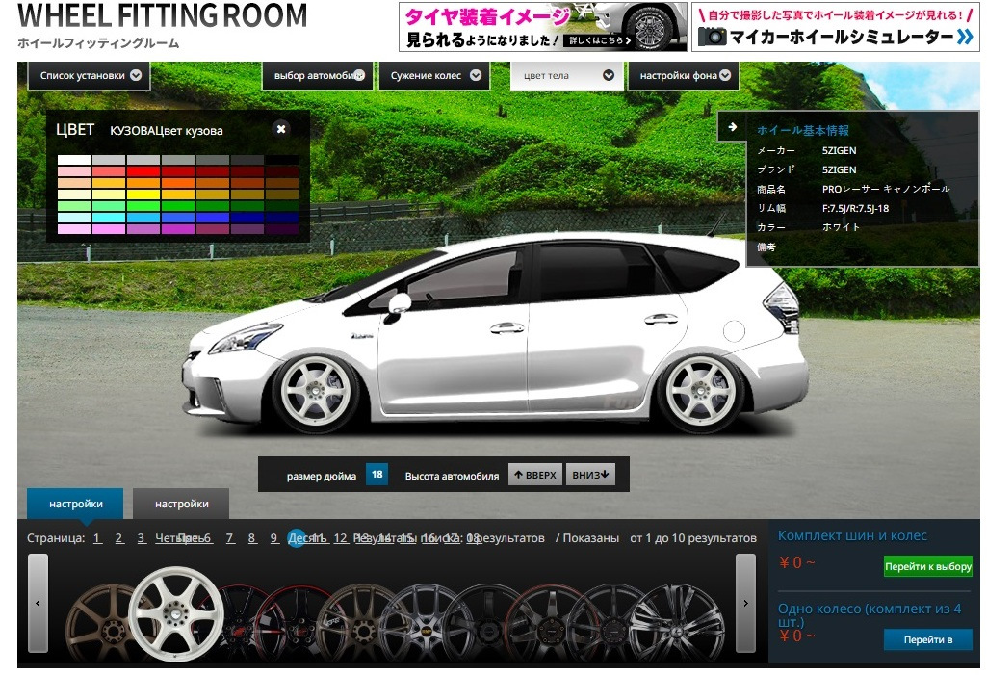Select the last chrome wheel thumbnail
The height and width of the screenshot is (675, 987).
tap(677, 623)
